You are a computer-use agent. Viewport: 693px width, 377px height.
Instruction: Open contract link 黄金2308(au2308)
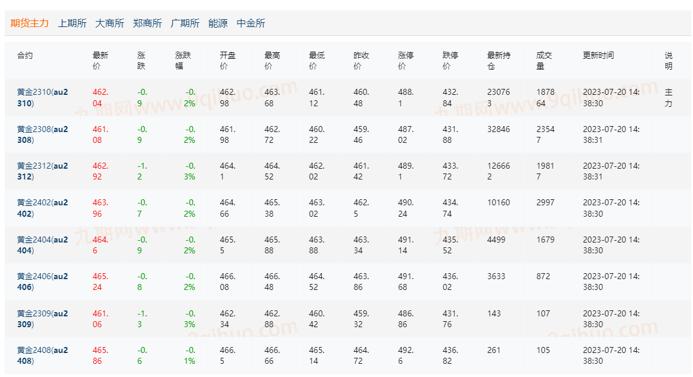coord(43,134)
